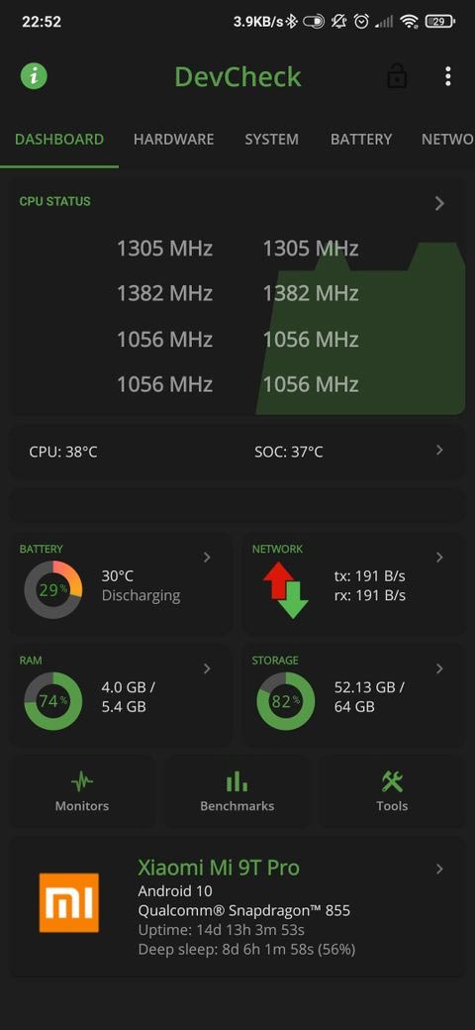This screenshot has width=475, height=1030.
Task: Open Xiaomi Mi 9T Pro device details
Action: [x=237, y=907]
